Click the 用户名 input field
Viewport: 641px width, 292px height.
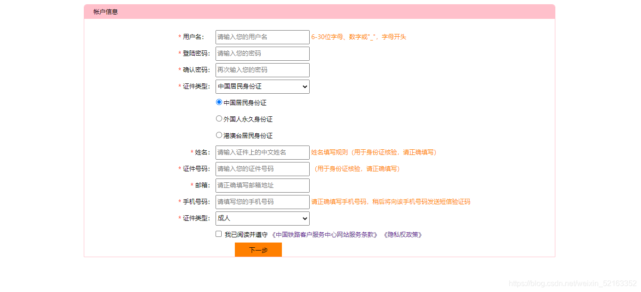click(263, 37)
